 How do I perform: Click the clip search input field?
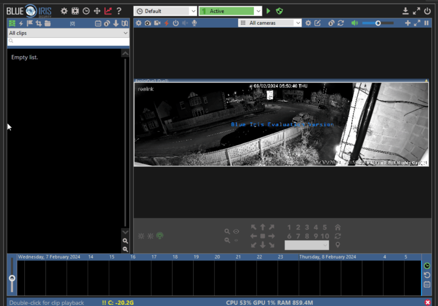click(x=68, y=41)
